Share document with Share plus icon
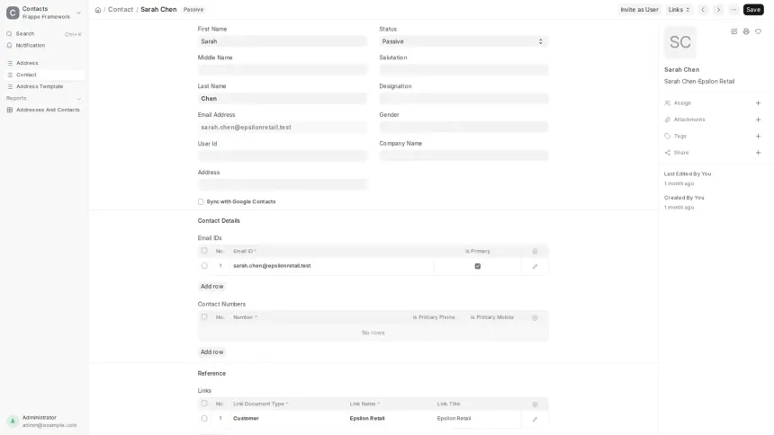The width and height of the screenshot is (774, 435). click(x=758, y=153)
